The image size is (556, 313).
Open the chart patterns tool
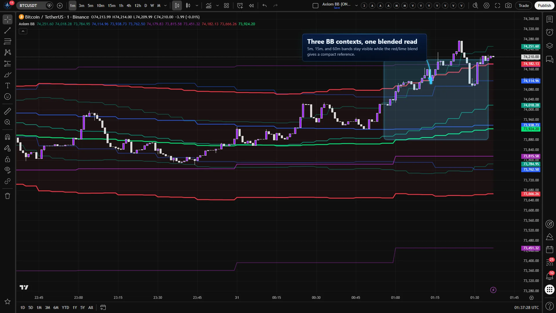pos(8,52)
